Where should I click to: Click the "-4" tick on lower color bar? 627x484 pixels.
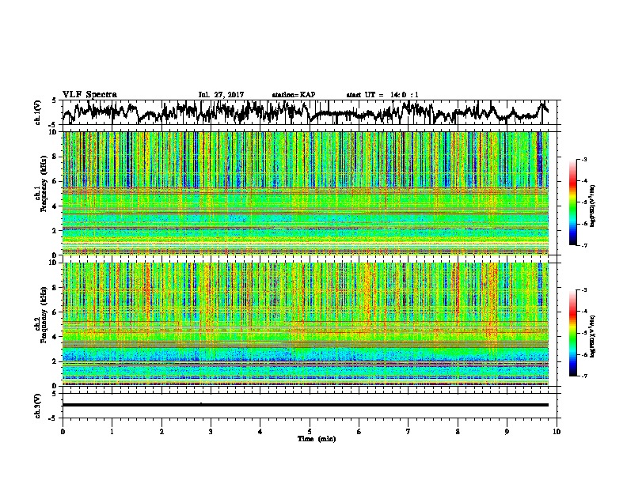(584, 312)
